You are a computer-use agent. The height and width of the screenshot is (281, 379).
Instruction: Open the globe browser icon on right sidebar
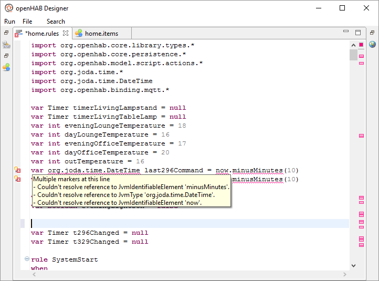coord(372,44)
